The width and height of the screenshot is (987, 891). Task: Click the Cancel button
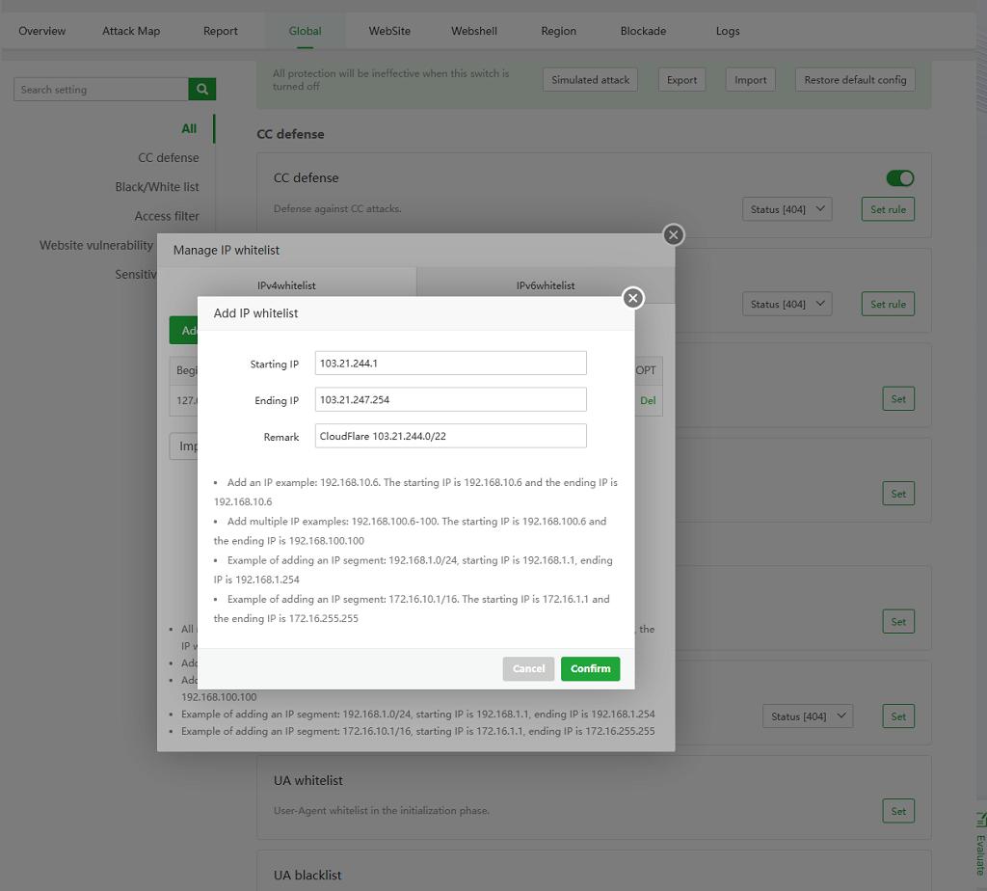click(528, 668)
